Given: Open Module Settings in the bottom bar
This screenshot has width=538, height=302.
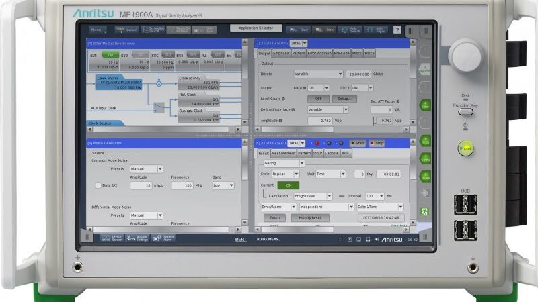Looking at the screenshot, I should pyautogui.click(x=137, y=238).
